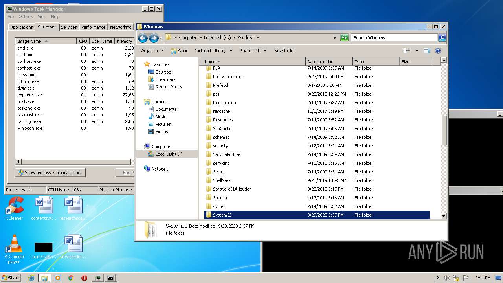The width and height of the screenshot is (503, 283).
Task: Open recent pages dropdown next to Forward
Action: coord(161,38)
